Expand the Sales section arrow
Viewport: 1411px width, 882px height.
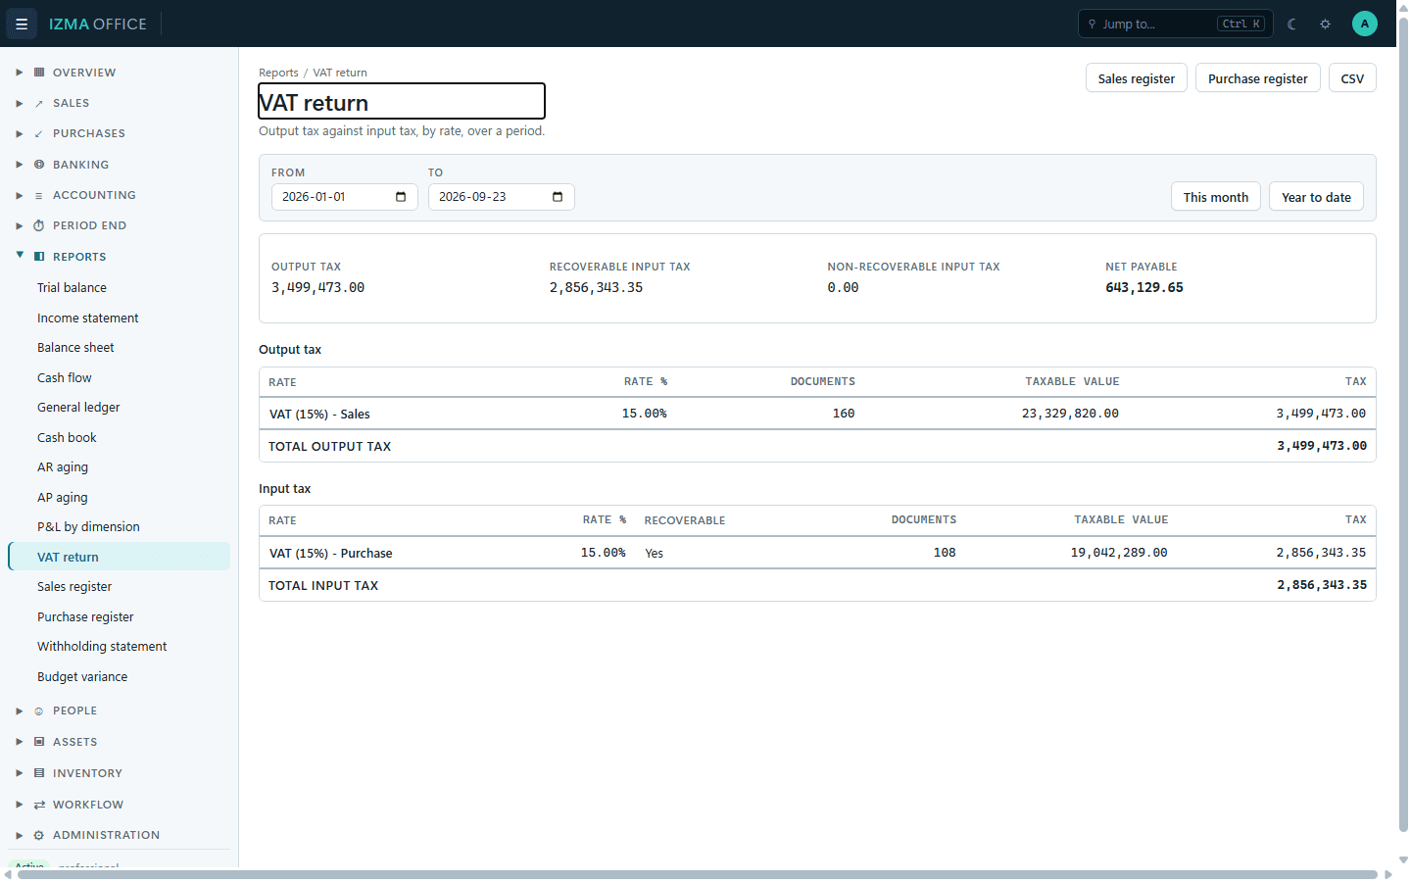tap(19, 103)
